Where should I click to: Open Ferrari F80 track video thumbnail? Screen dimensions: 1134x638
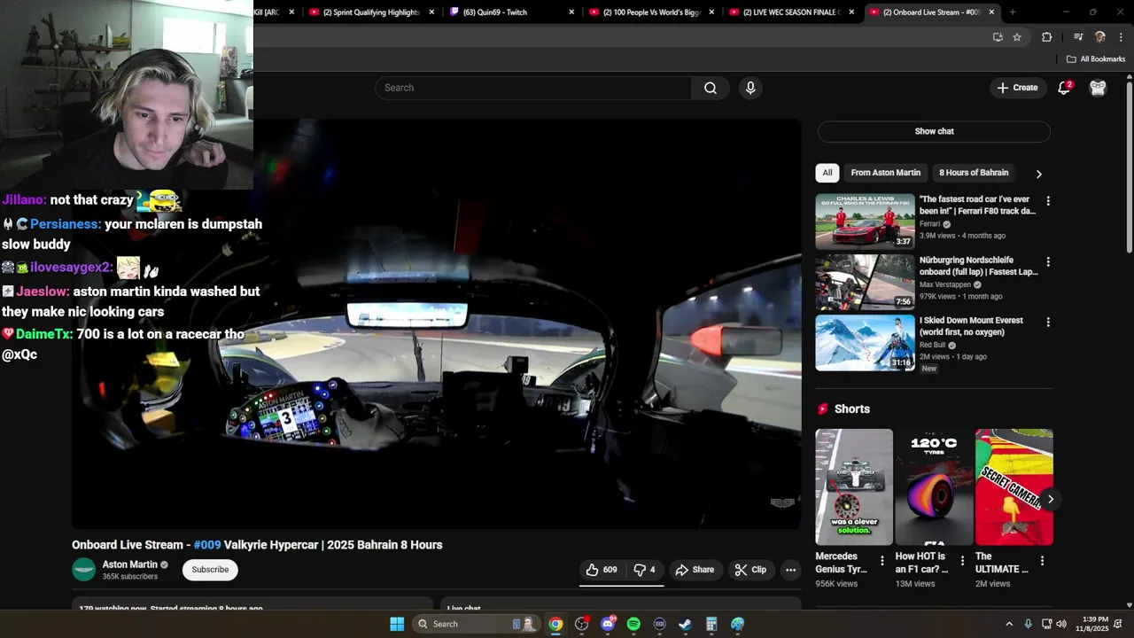click(x=865, y=222)
